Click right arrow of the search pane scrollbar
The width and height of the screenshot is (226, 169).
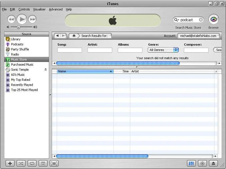click(220, 63)
